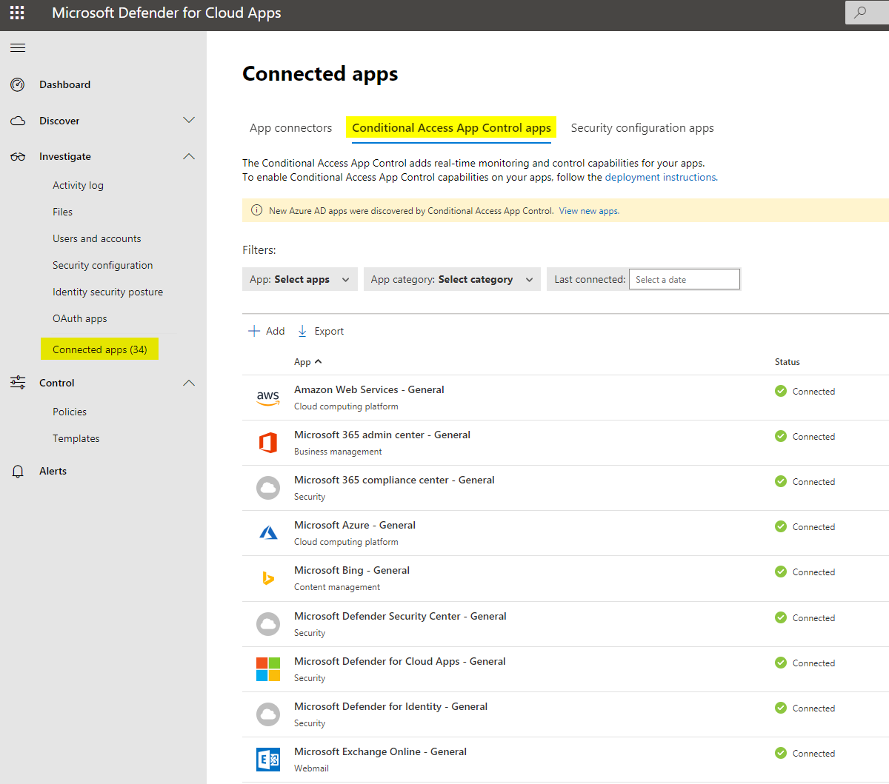Open the App category filter dropdown
This screenshot has width=889, height=784.
pos(451,280)
